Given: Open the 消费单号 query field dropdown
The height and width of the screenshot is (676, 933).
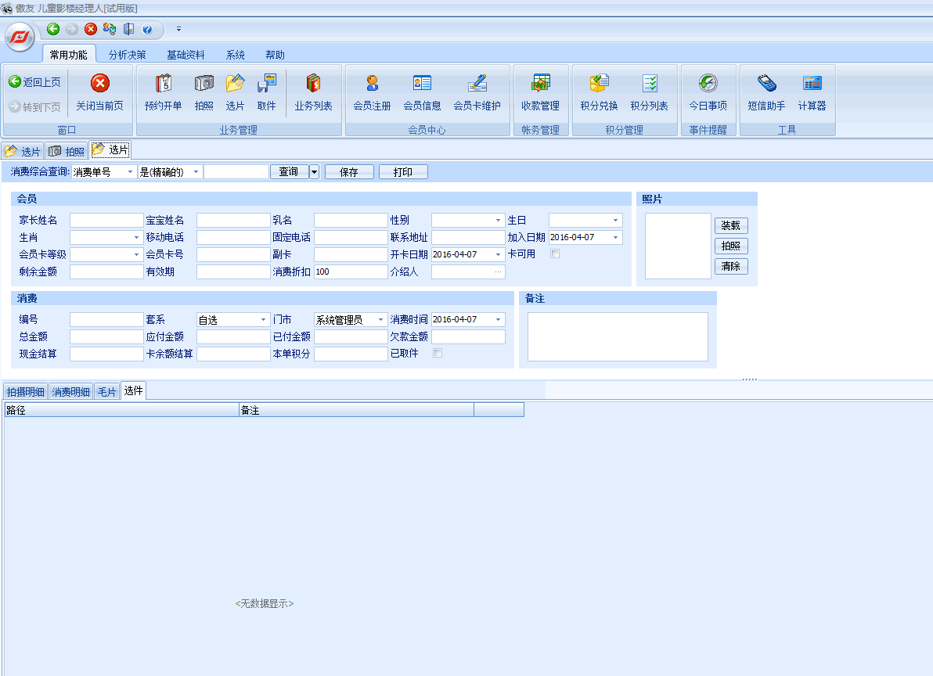Looking at the screenshot, I should click(x=129, y=172).
